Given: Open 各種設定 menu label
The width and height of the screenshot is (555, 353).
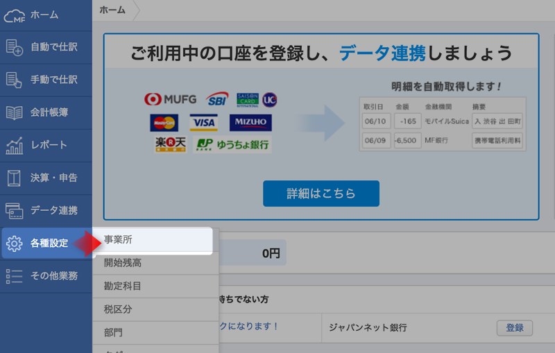Looking at the screenshot, I should (x=49, y=243).
